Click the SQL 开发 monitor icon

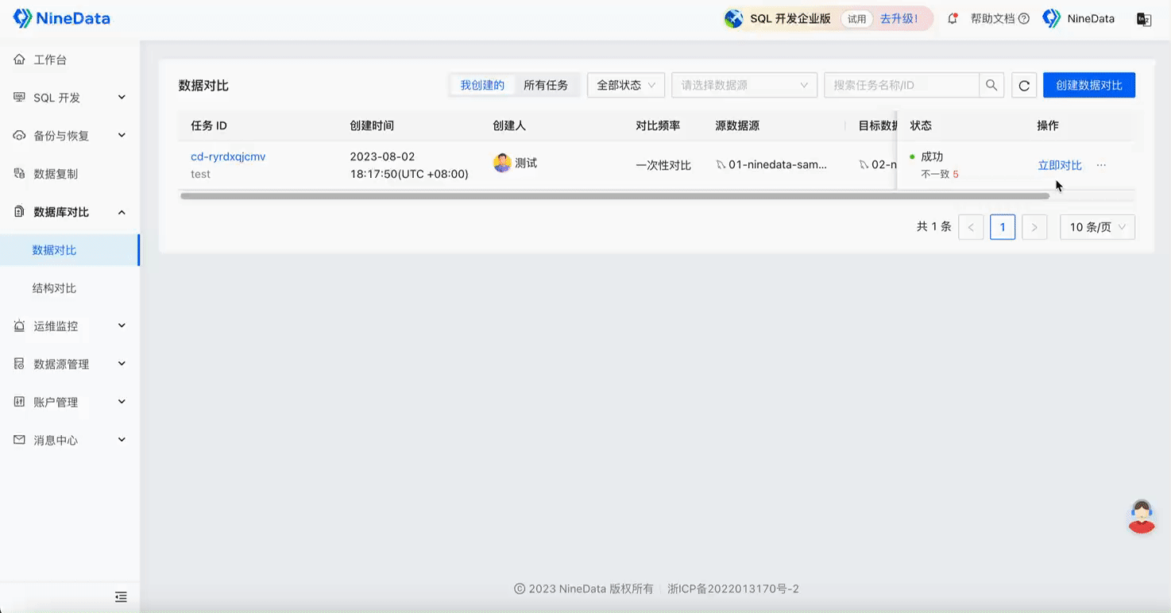19,98
